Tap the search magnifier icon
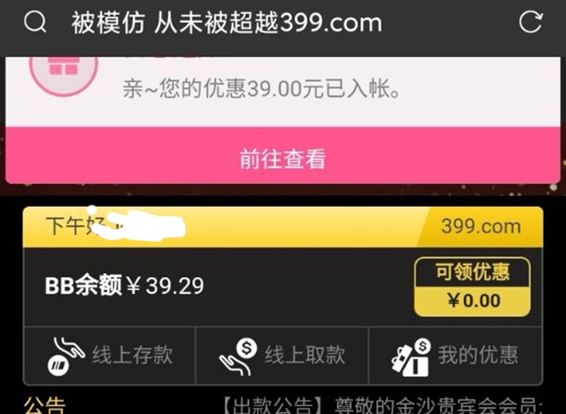 (35, 22)
